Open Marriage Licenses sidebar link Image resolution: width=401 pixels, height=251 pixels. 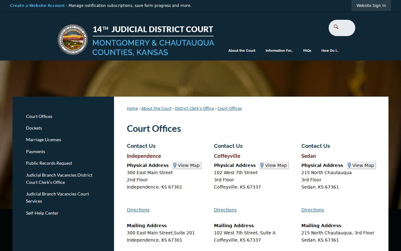click(x=44, y=140)
